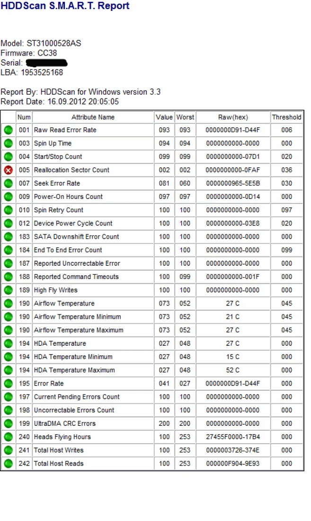The image size is (311, 521).
Task: Select the Report Date 16.09.2012 line
Action: coord(60,101)
